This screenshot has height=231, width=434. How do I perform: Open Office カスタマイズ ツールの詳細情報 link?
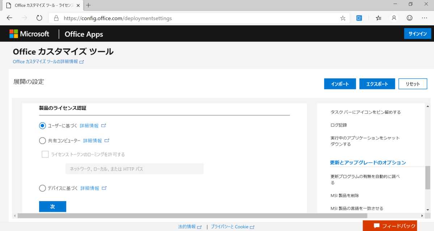[x=45, y=62]
